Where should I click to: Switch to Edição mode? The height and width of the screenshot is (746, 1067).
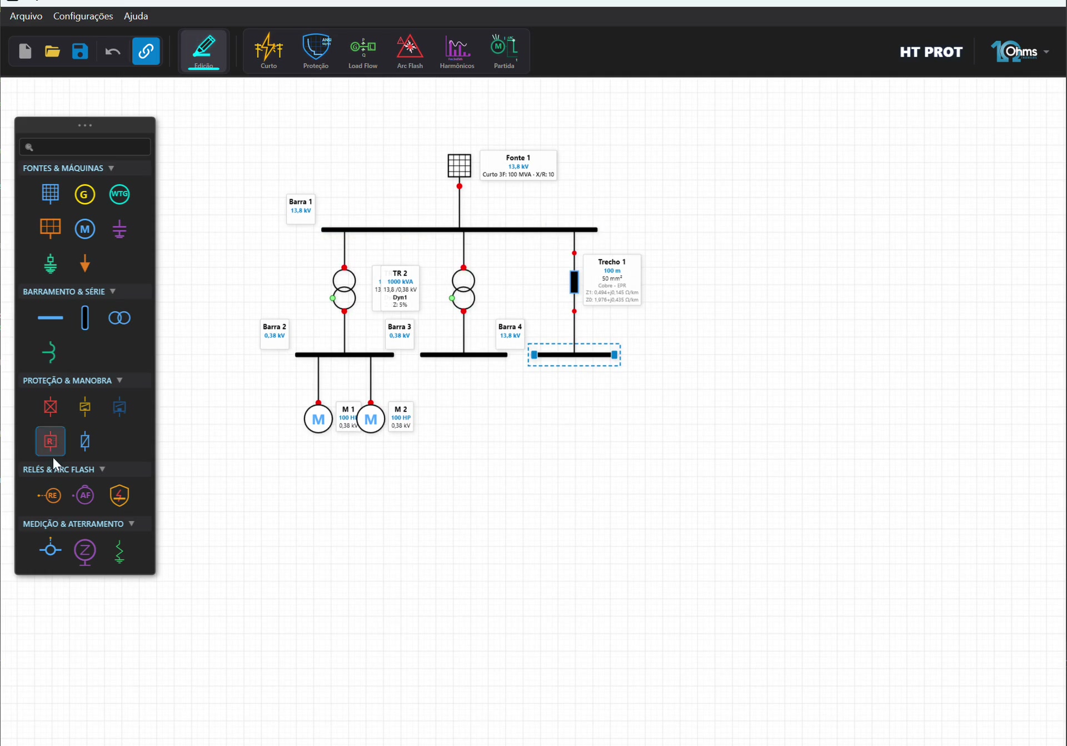203,51
